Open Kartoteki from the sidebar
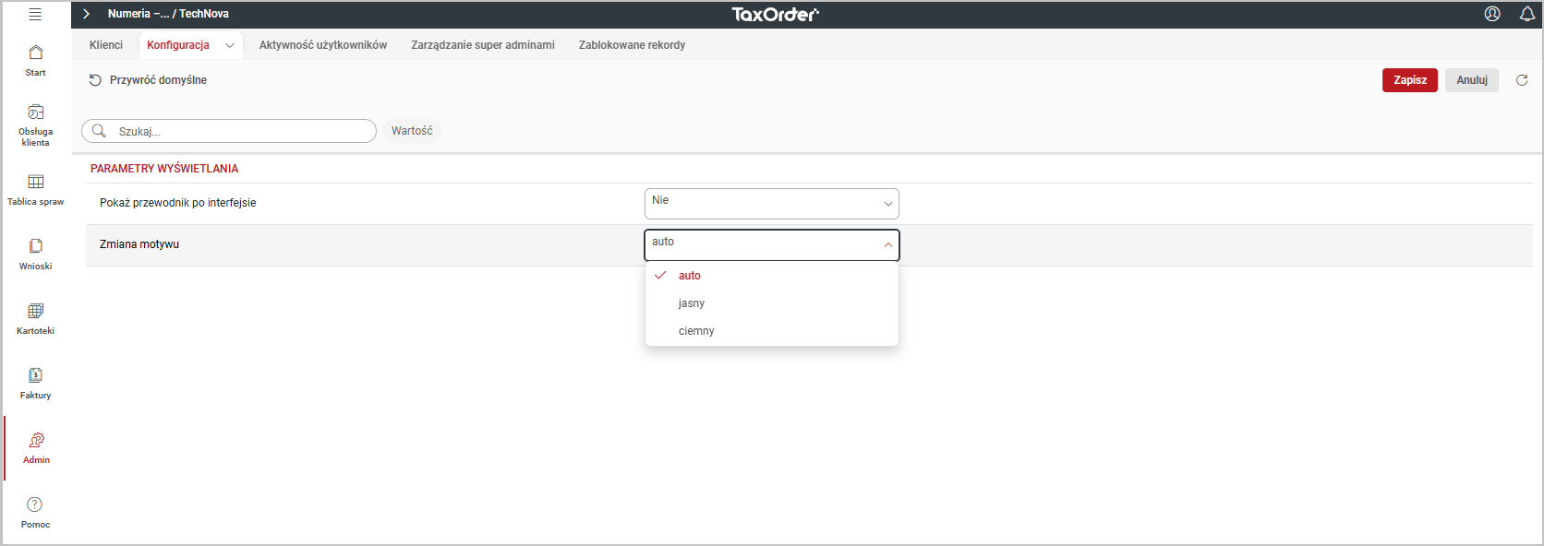This screenshot has height=546, width=1544. [x=35, y=318]
